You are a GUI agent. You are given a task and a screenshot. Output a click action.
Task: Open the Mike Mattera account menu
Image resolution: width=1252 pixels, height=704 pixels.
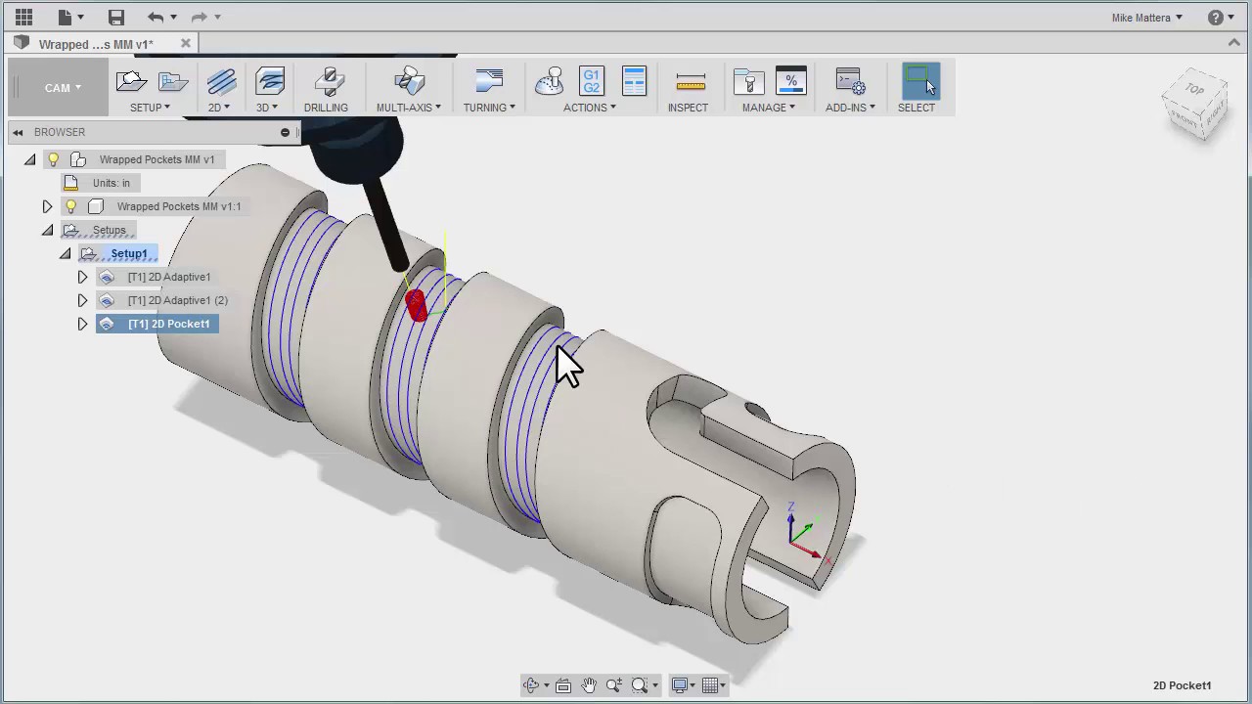[1147, 18]
